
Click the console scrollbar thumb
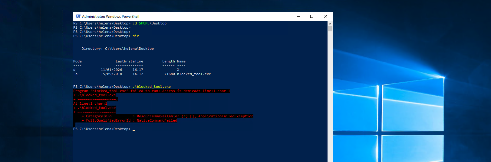point(330,29)
